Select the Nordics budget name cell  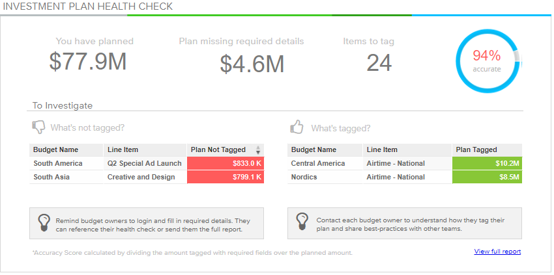(x=325, y=177)
